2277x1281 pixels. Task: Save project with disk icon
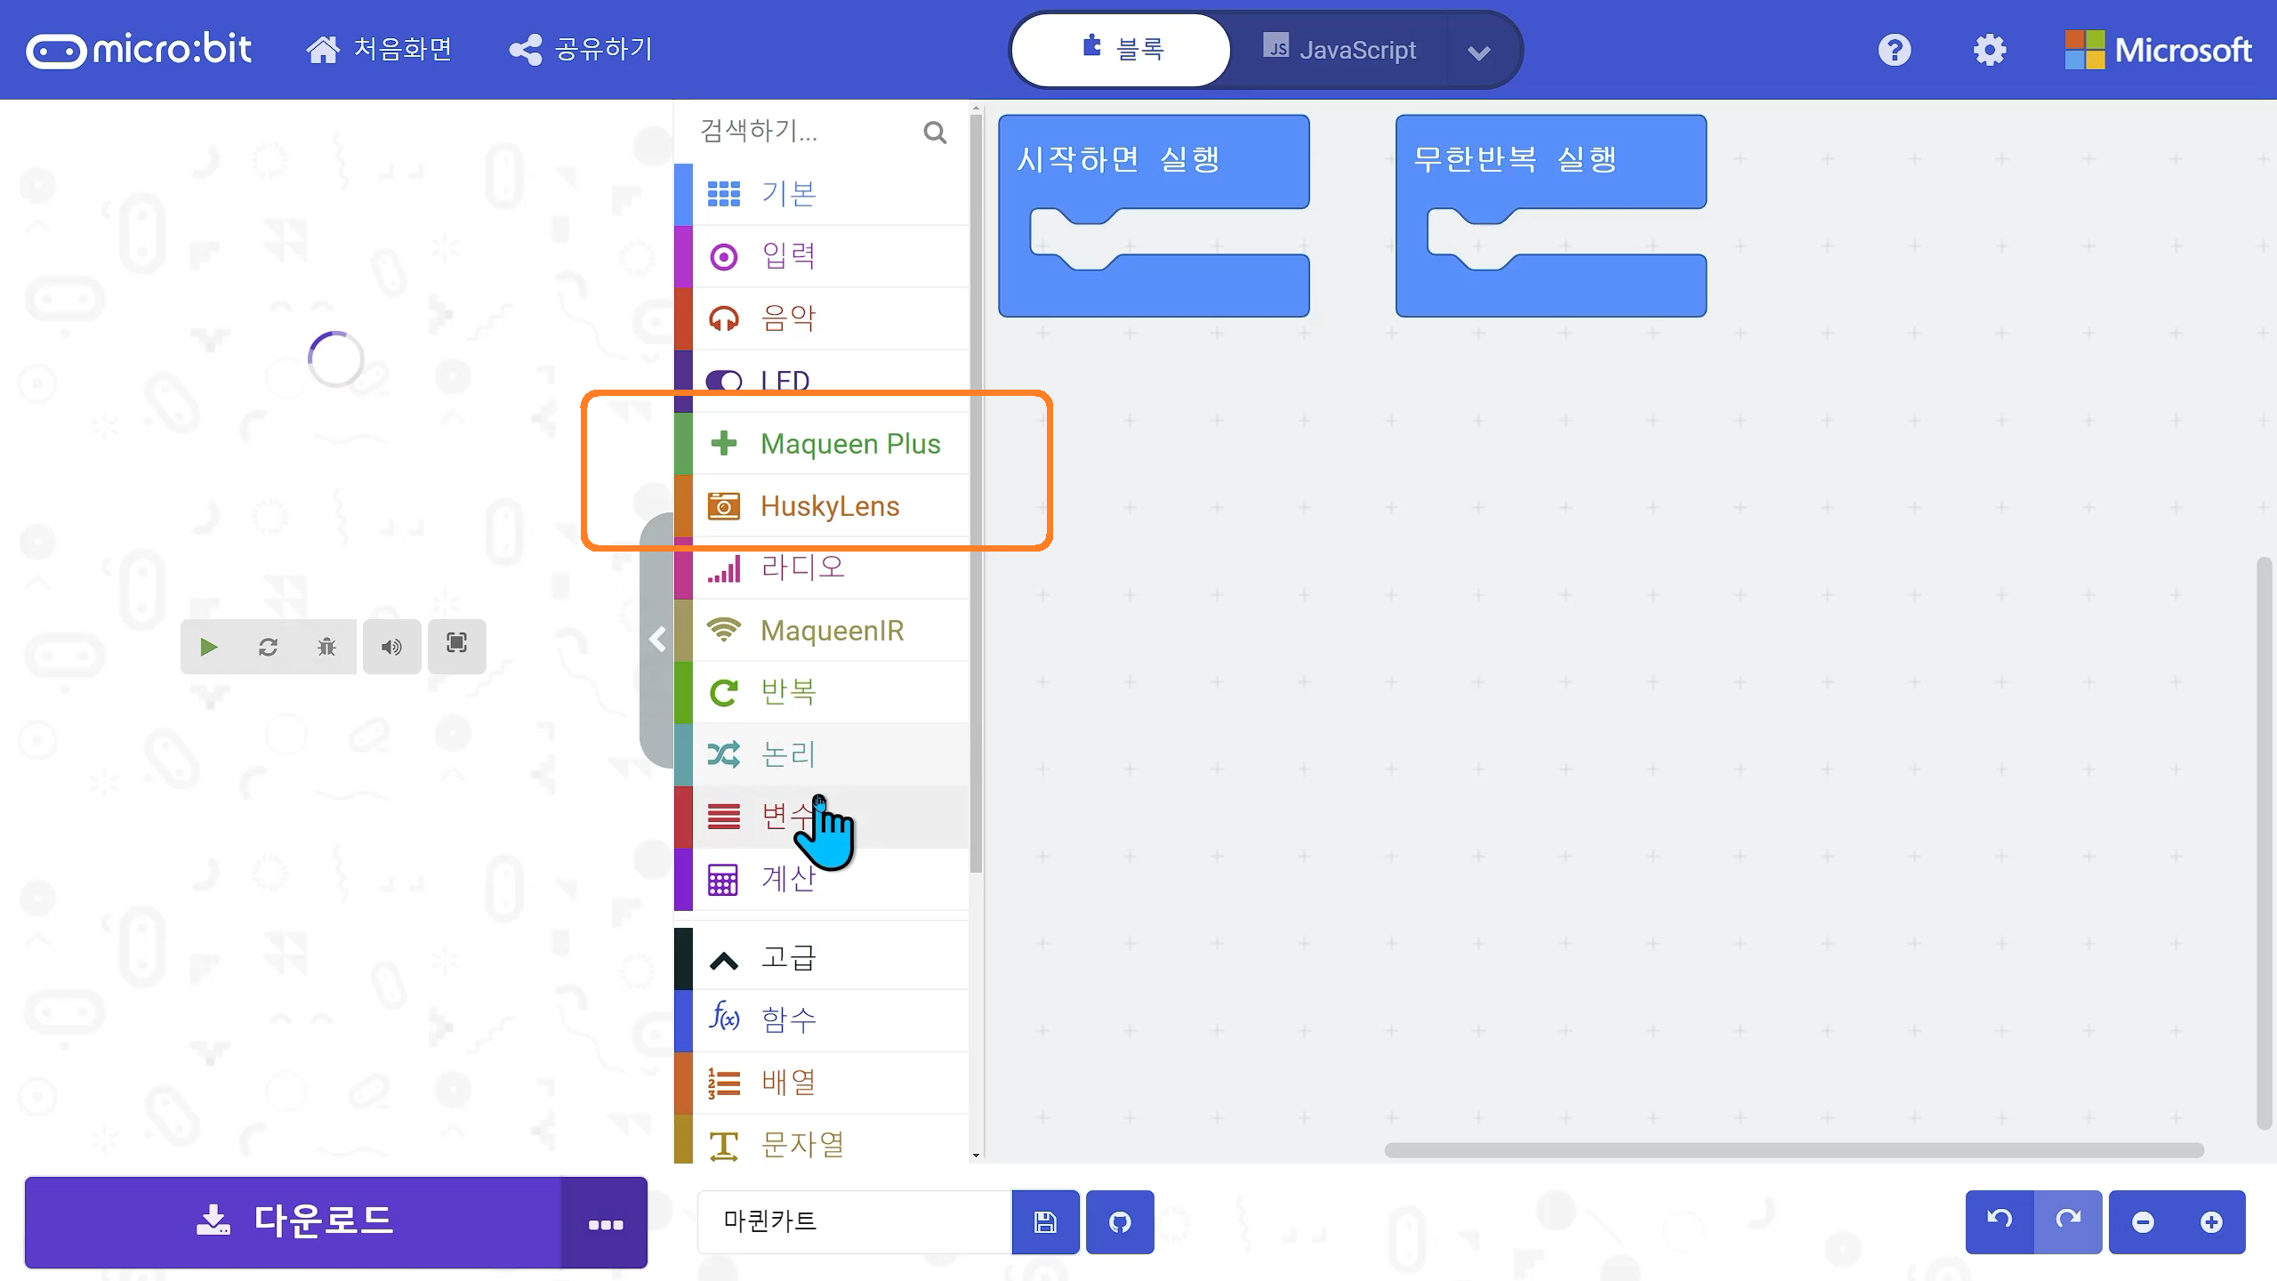[1046, 1222]
